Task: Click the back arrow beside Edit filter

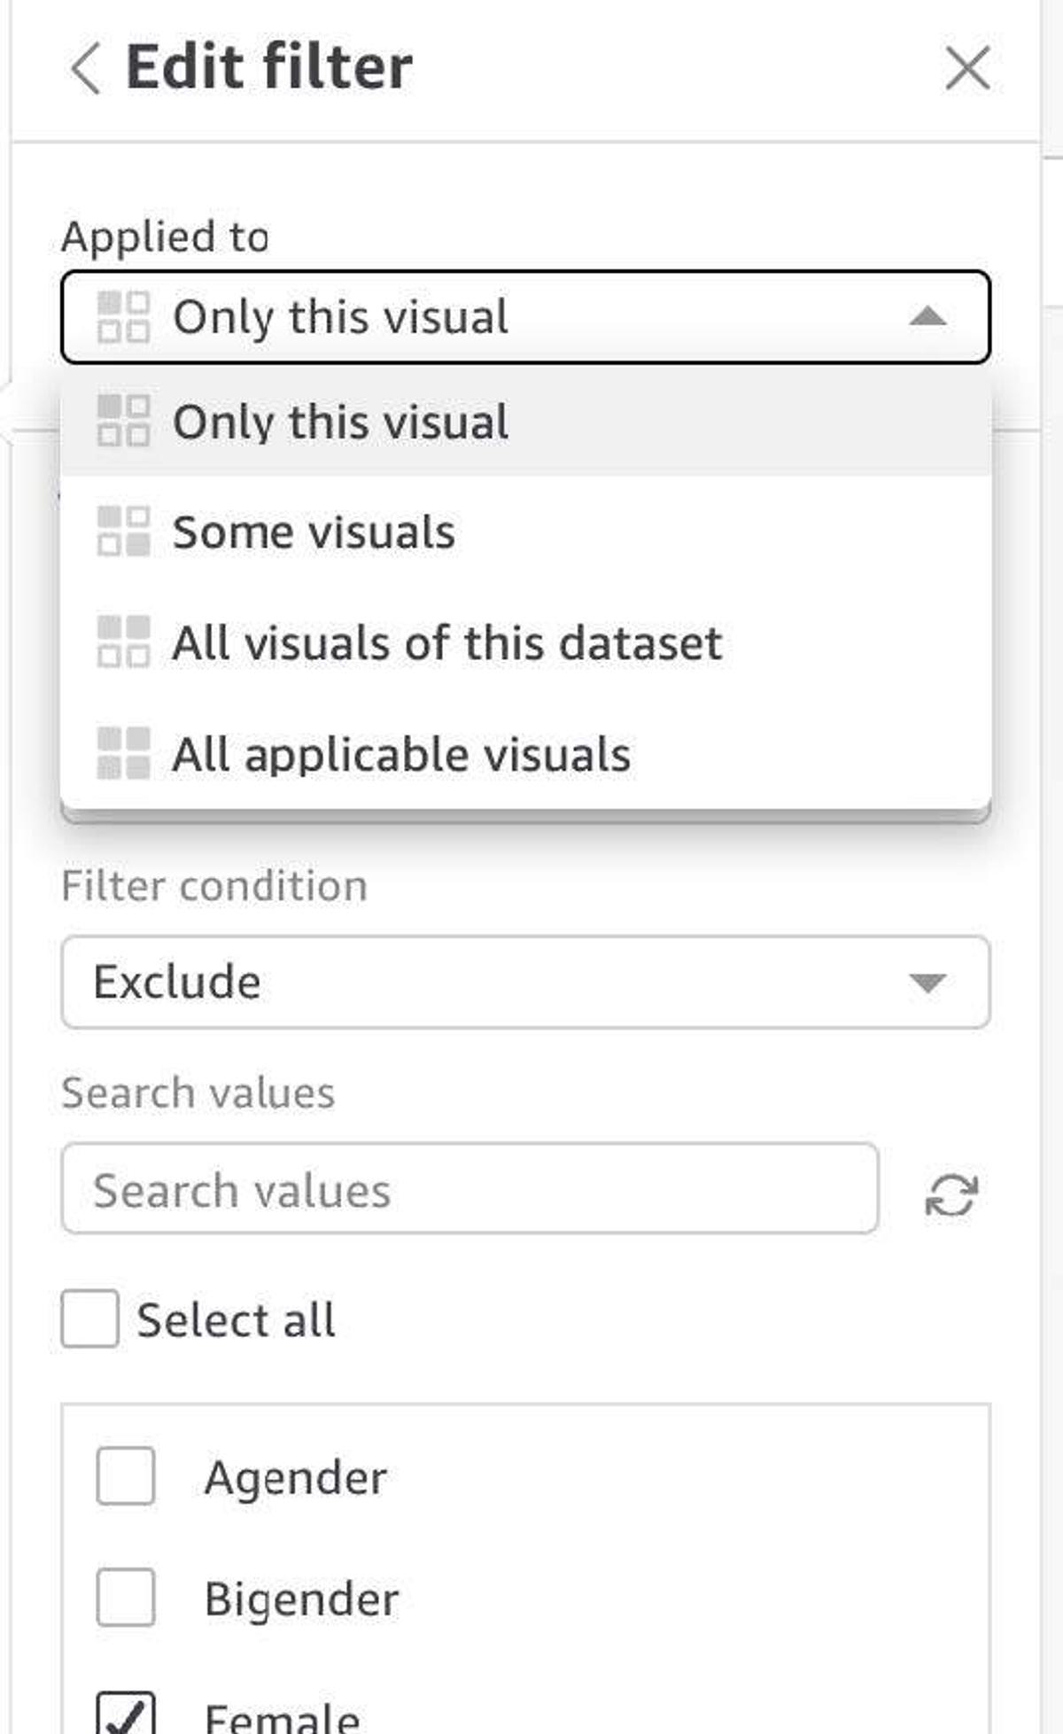Action: click(85, 68)
